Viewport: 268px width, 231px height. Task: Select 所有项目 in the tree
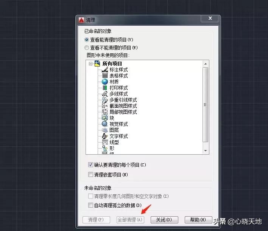112,64
